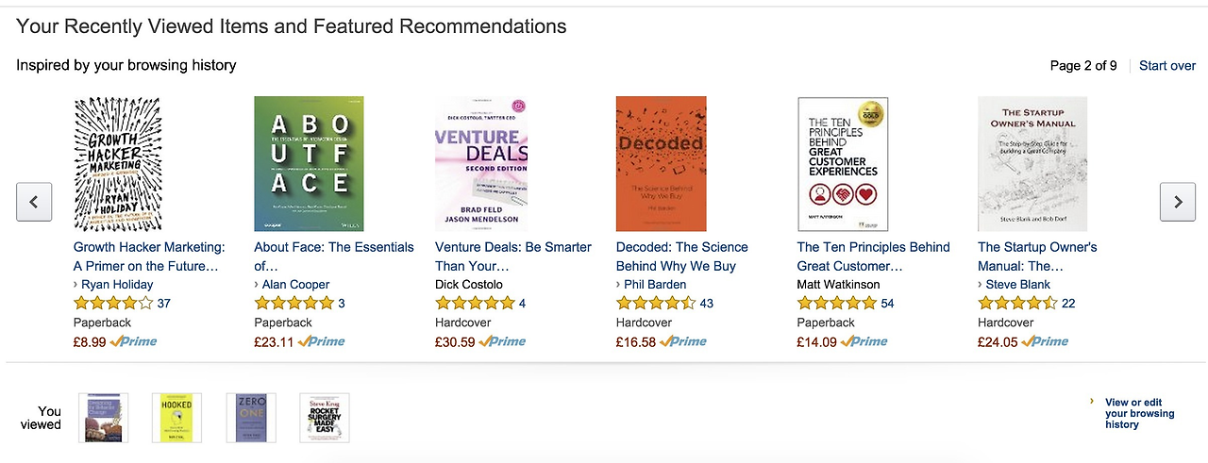Viewport: 1208px width, 463px height.
Task: Open the Zero to One viewed thumbnail
Action: [251, 418]
